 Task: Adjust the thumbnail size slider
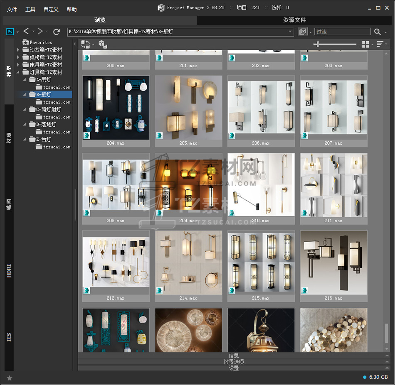(318, 44)
